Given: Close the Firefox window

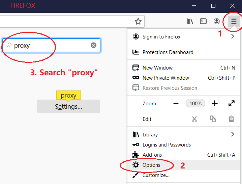Looking at the screenshot, I should [x=232, y=6].
